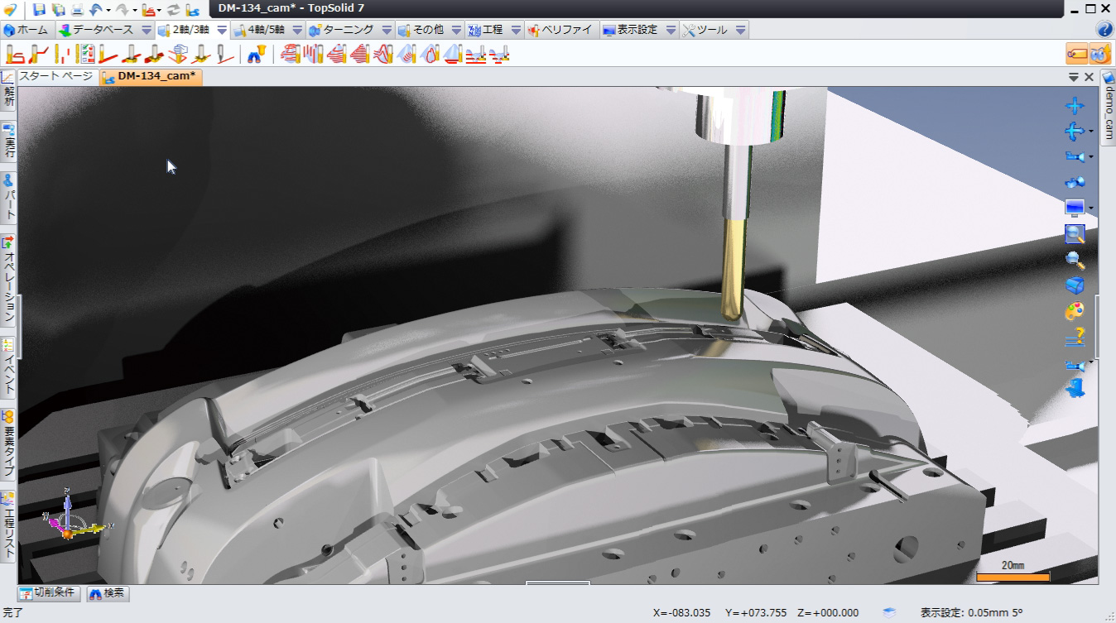Screen dimensions: 1116x623
Task: Click the blue pan arrows view icon
Action: (x=1074, y=106)
